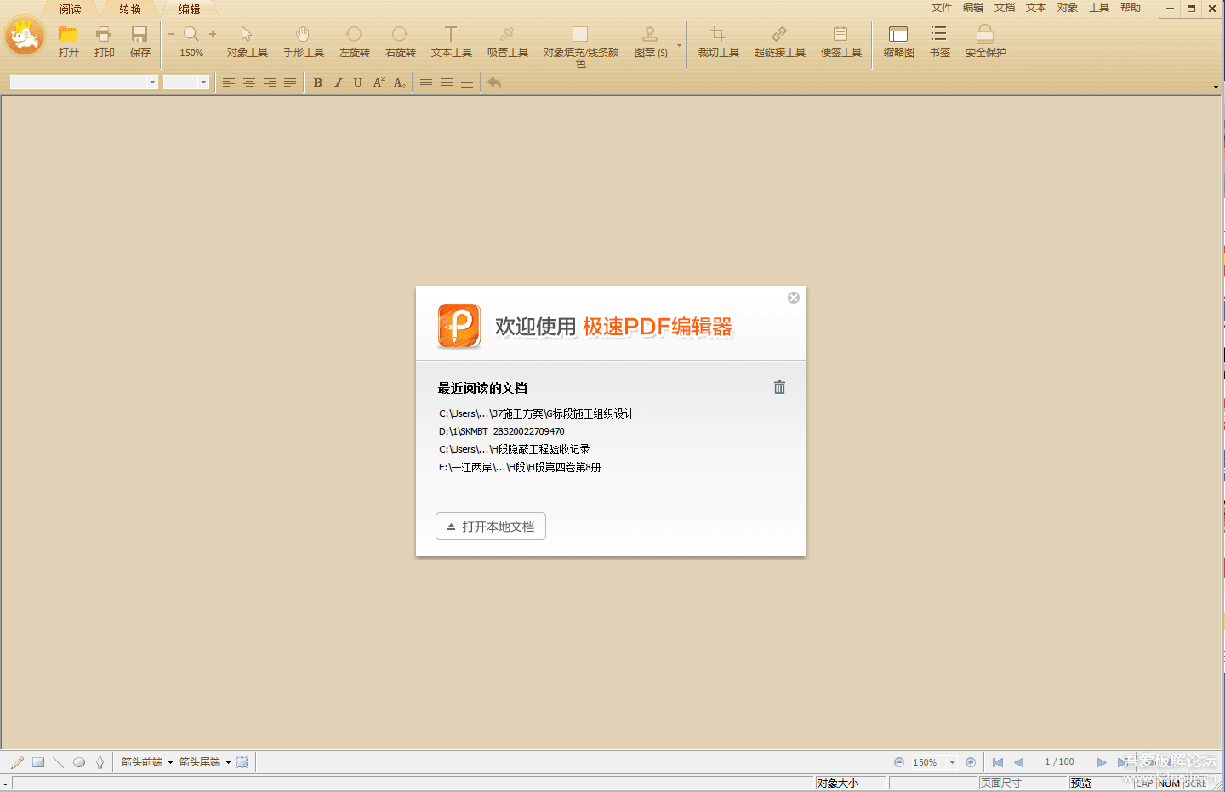Open recent file SKMBT_28320022709470

pos(502,431)
